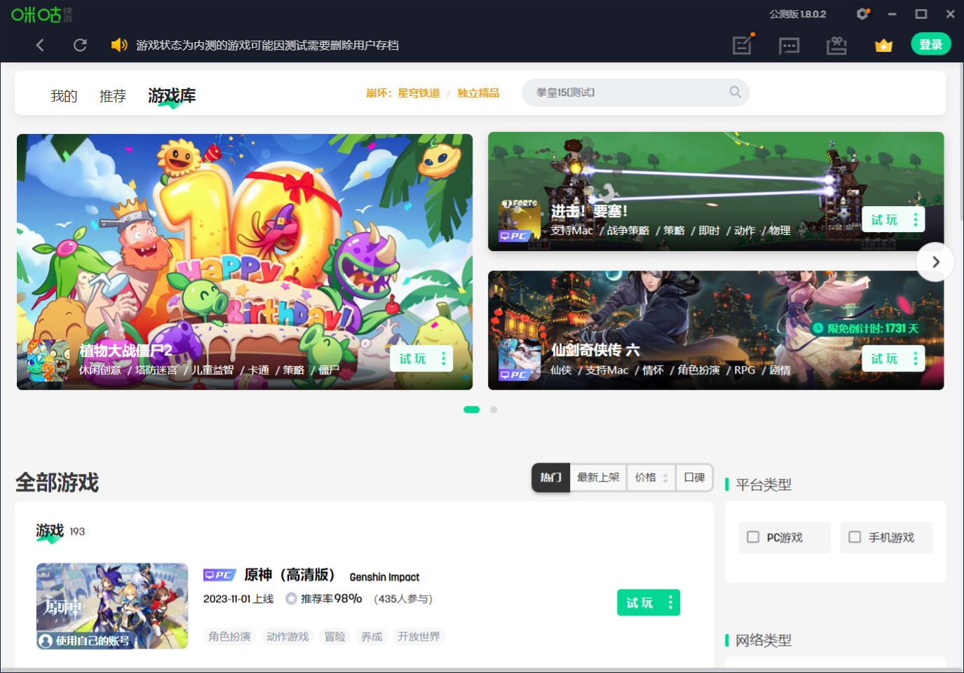Open the notes icon with the orange dot
The width and height of the screenshot is (964, 673).
(x=742, y=45)
